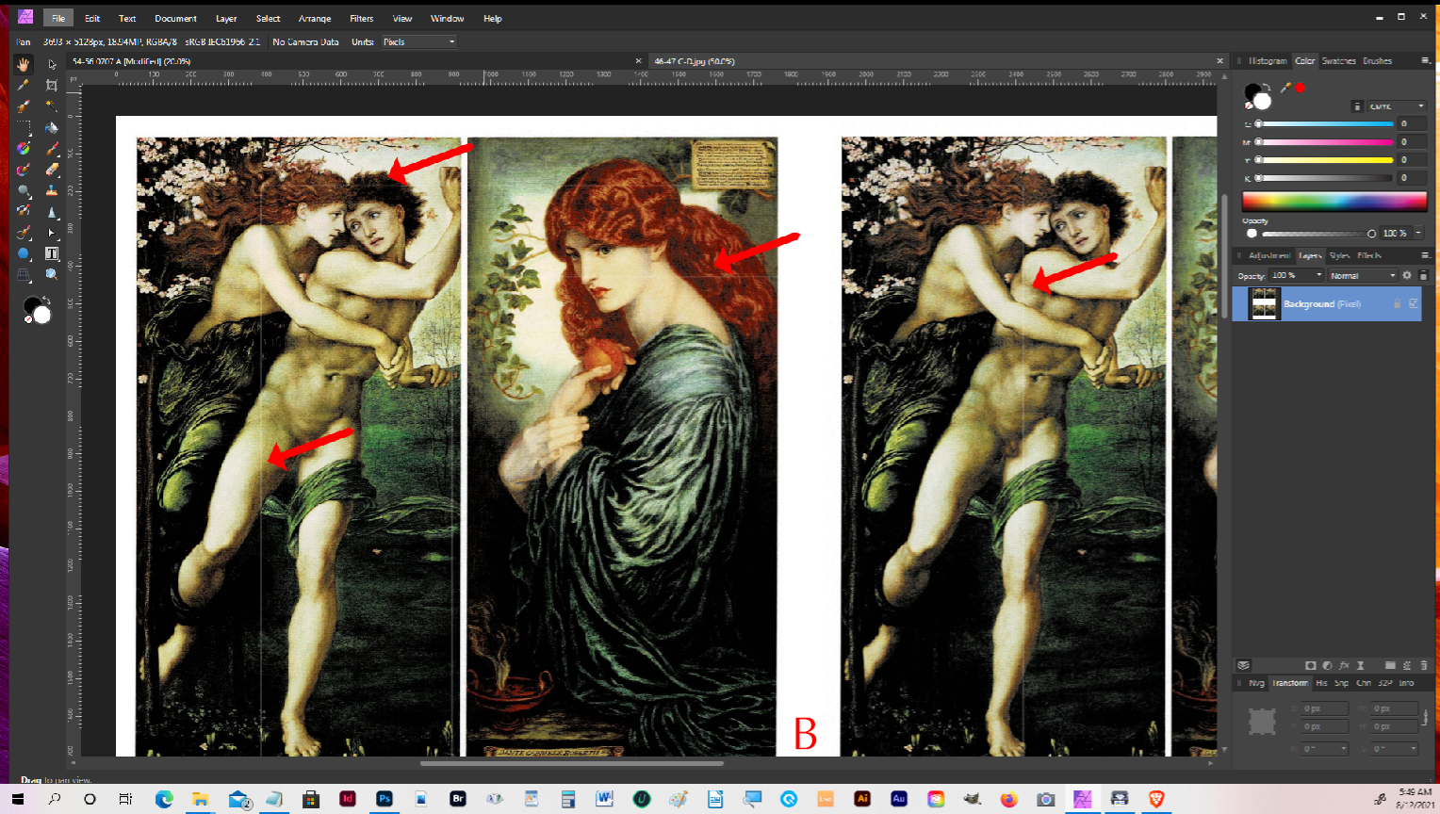Select the Selection Brush tool
Viewport: 1440px width, 814px height.
pyautogui.click(x=23, y=106)
